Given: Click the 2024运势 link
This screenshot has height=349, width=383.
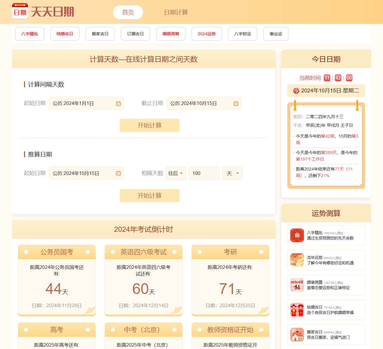Looking at the screenshot, I should [x=206, y=34].
